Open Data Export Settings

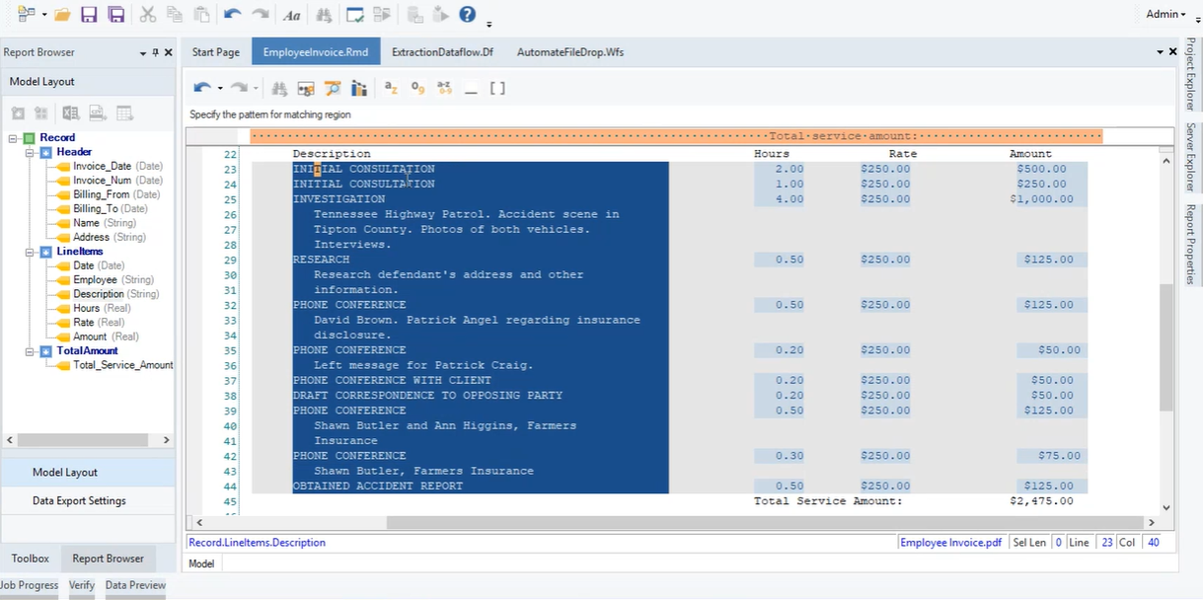coord(79,500)
